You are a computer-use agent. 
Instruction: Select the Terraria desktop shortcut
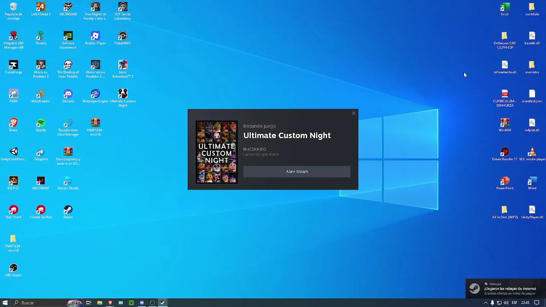pos(41,38)
